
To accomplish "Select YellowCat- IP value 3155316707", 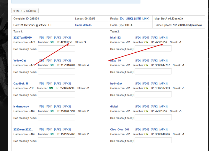I will 68,65.
